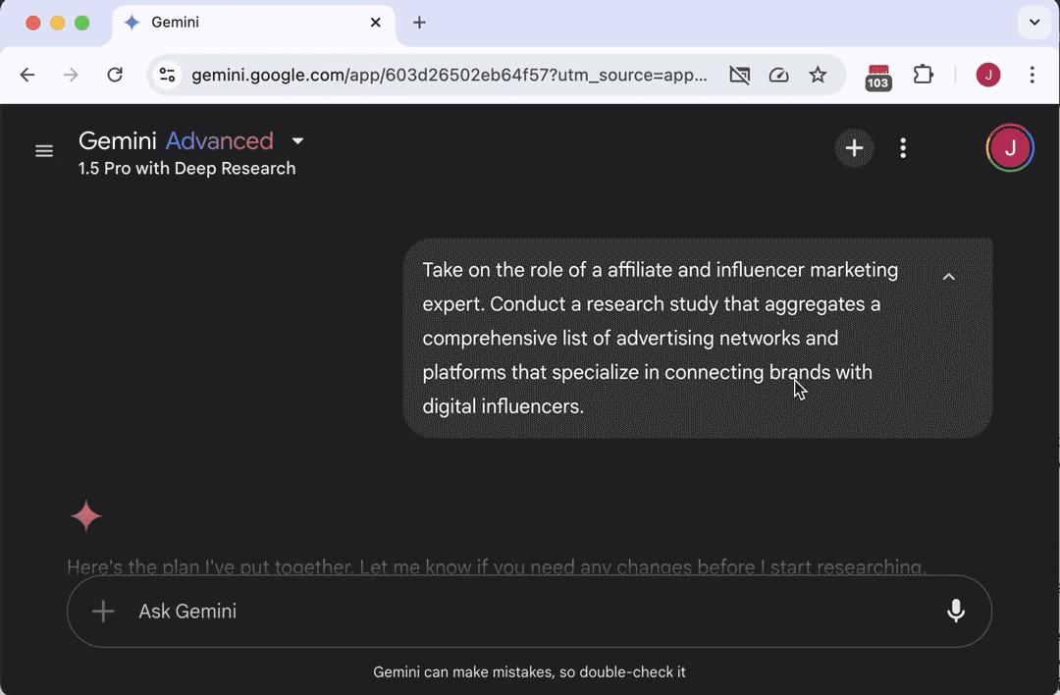Select the Gemini browser tab

click(x=253, y=23)
